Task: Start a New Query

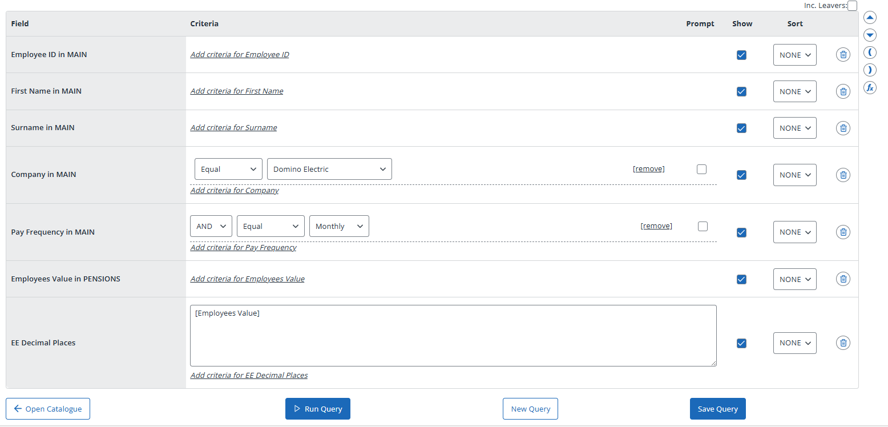Action: click(x=530, y=409)
